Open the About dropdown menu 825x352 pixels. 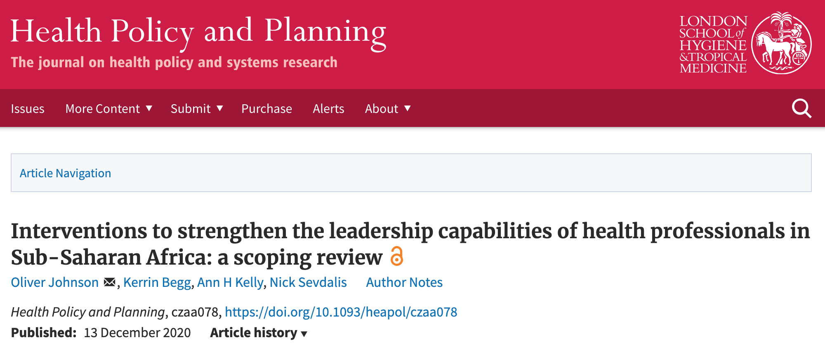pyautogui.click(x=388, y=108)
